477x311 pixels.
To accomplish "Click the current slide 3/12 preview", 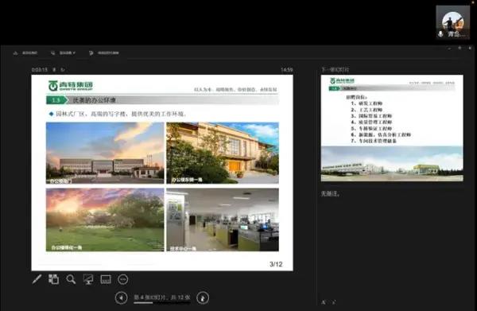I will pos(162,173).
